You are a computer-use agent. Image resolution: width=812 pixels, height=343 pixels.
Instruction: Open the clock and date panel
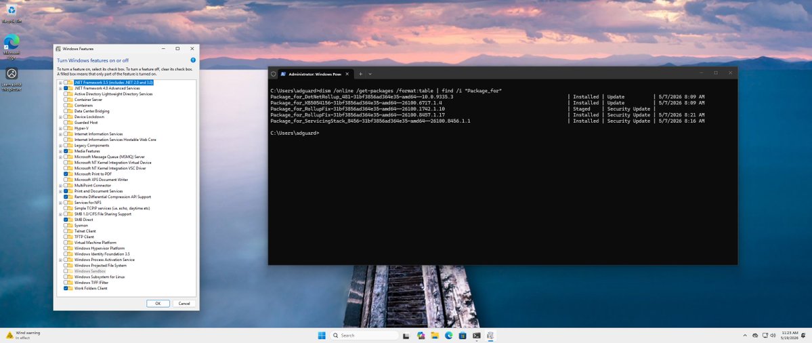790,336
